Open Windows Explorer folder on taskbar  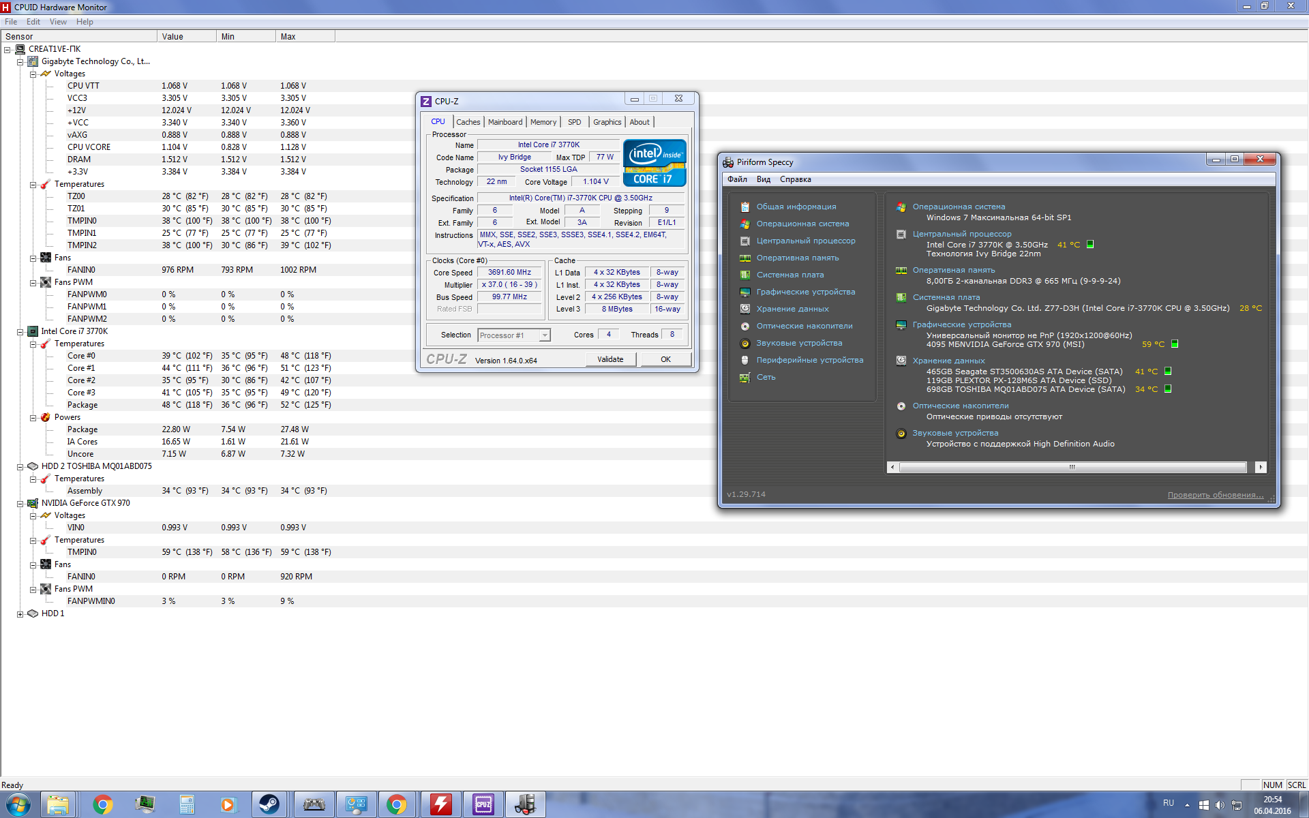click(58, 804)
